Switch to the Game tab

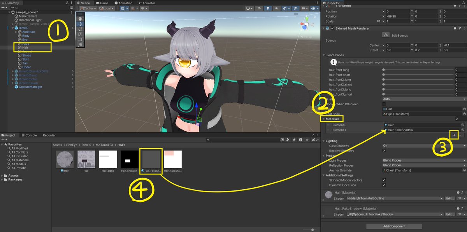[102, 3]
